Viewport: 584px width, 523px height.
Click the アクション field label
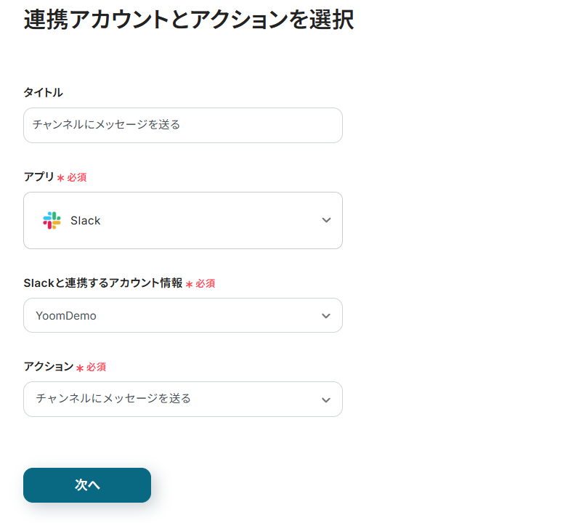(x=48, y=367)
